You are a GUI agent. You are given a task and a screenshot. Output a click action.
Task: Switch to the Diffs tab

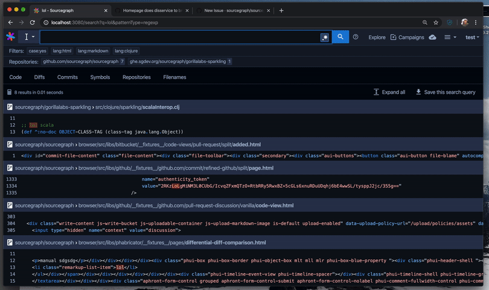(x=39, y=77)
